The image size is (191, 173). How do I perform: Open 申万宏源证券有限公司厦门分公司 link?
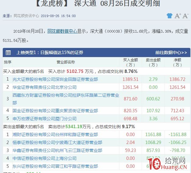44,119
